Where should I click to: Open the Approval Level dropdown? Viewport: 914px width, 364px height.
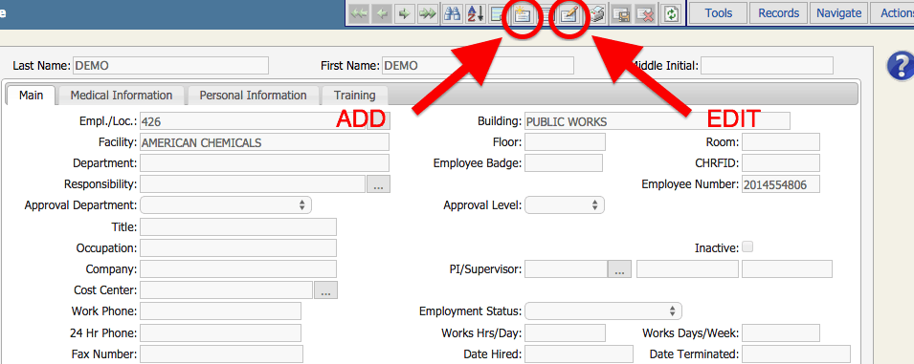point(565,204)
